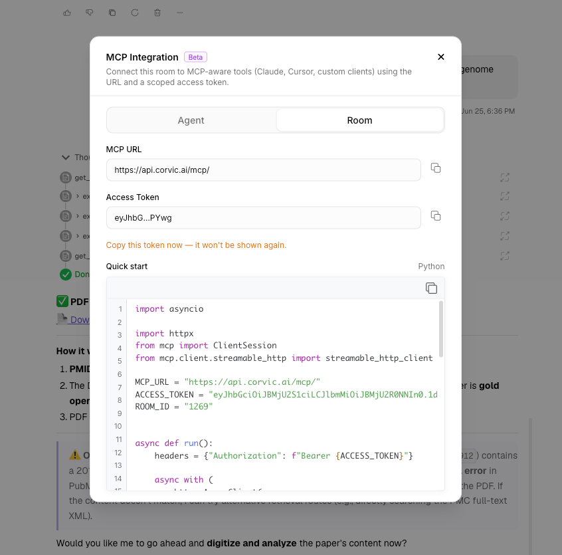This screenshot has height=555, width=562.
Task: Click the MCP Integration dialog title
Action: pyautogui.click(x=142, y=57)
